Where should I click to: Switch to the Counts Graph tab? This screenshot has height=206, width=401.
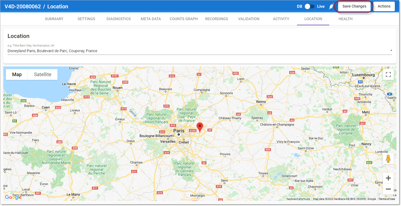pos(184,19)
